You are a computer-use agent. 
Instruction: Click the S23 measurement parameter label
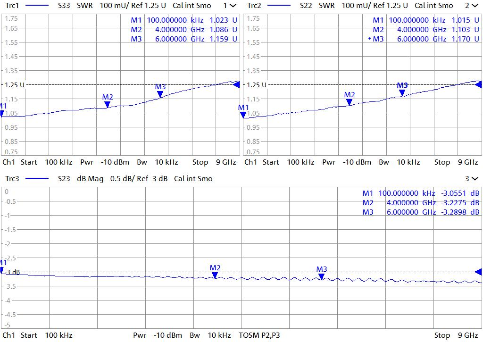click(x=64, y=179)
